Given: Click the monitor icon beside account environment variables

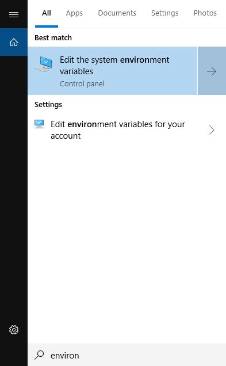Looking at the screenshot, I should (x=39, y=124).
